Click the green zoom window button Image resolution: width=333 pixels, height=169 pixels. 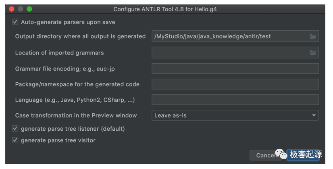point(29,9)
